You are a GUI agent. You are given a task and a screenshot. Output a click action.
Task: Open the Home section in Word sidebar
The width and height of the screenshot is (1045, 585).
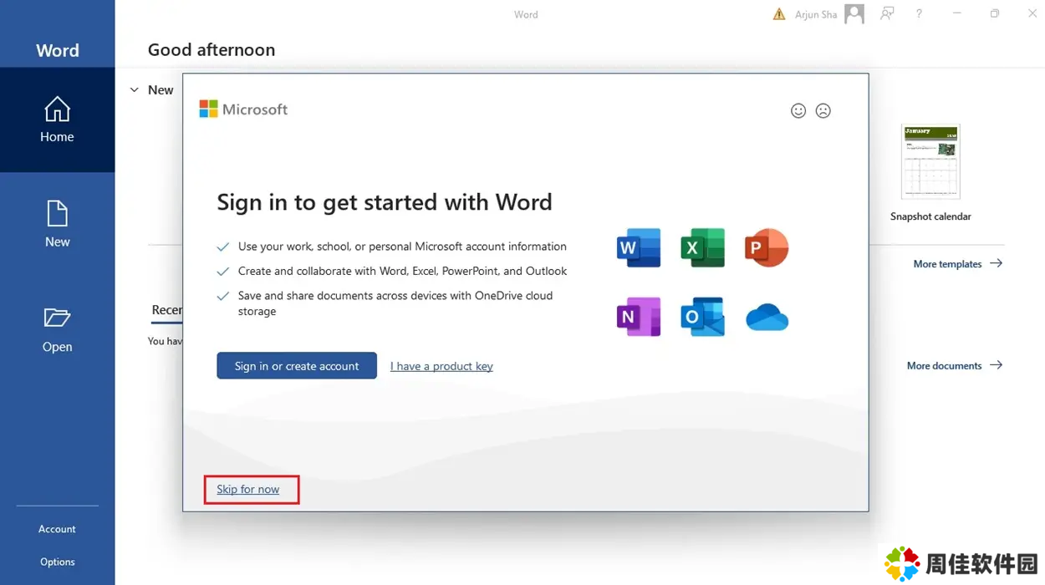[57, 120]
